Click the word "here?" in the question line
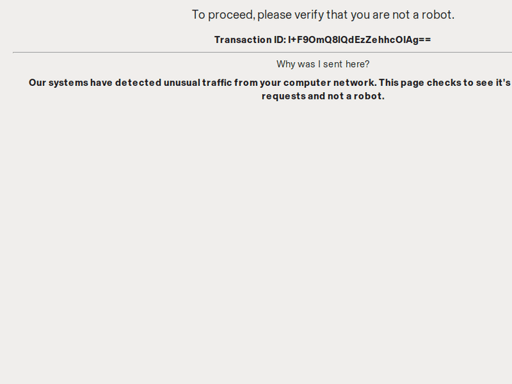The width and height of the screenshot is (512, 384). coord(357,64)
